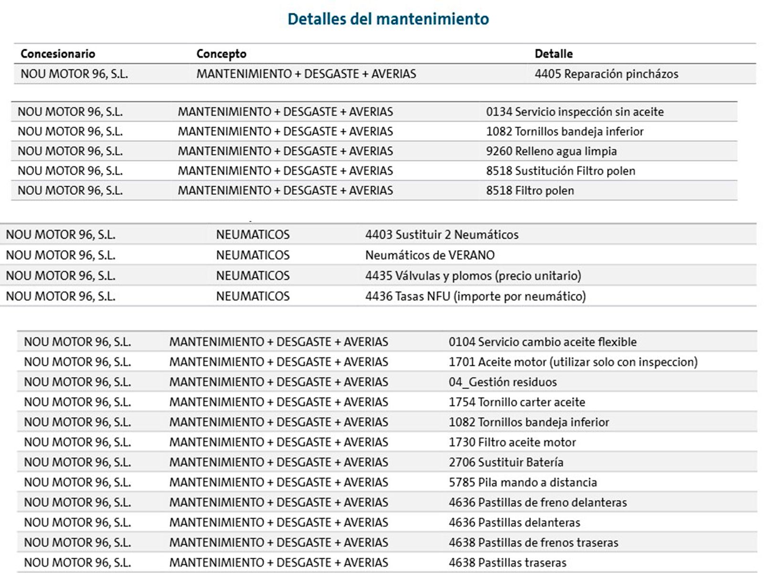Select the concept cell of the Sustituir Batería row
Image resolution: width=764 pixels, height=573 pixels.
tap(279, 462)
